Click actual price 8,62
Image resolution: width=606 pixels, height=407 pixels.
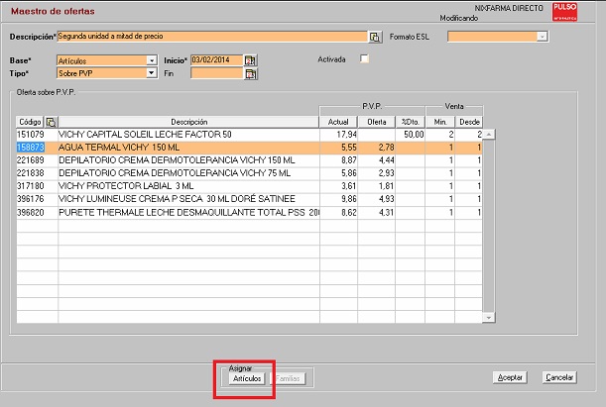(x=349, y=213)
